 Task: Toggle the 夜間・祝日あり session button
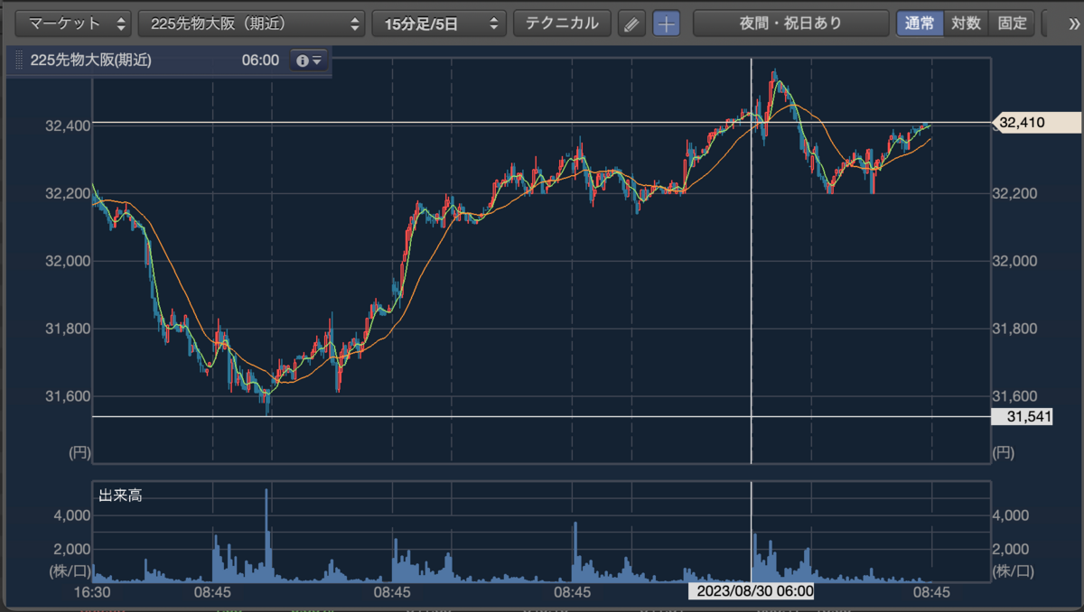point(791,23)
